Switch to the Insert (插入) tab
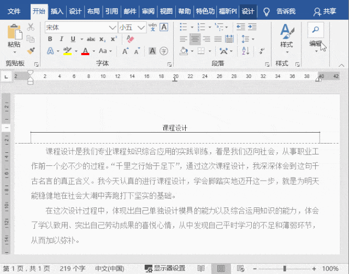Image resolution: width=349 pixels, height=274 pixels. click(x=57, y=11)
